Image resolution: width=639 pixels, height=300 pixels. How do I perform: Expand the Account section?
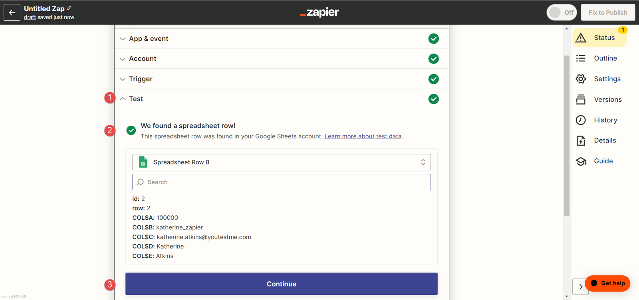click(143, 59)
